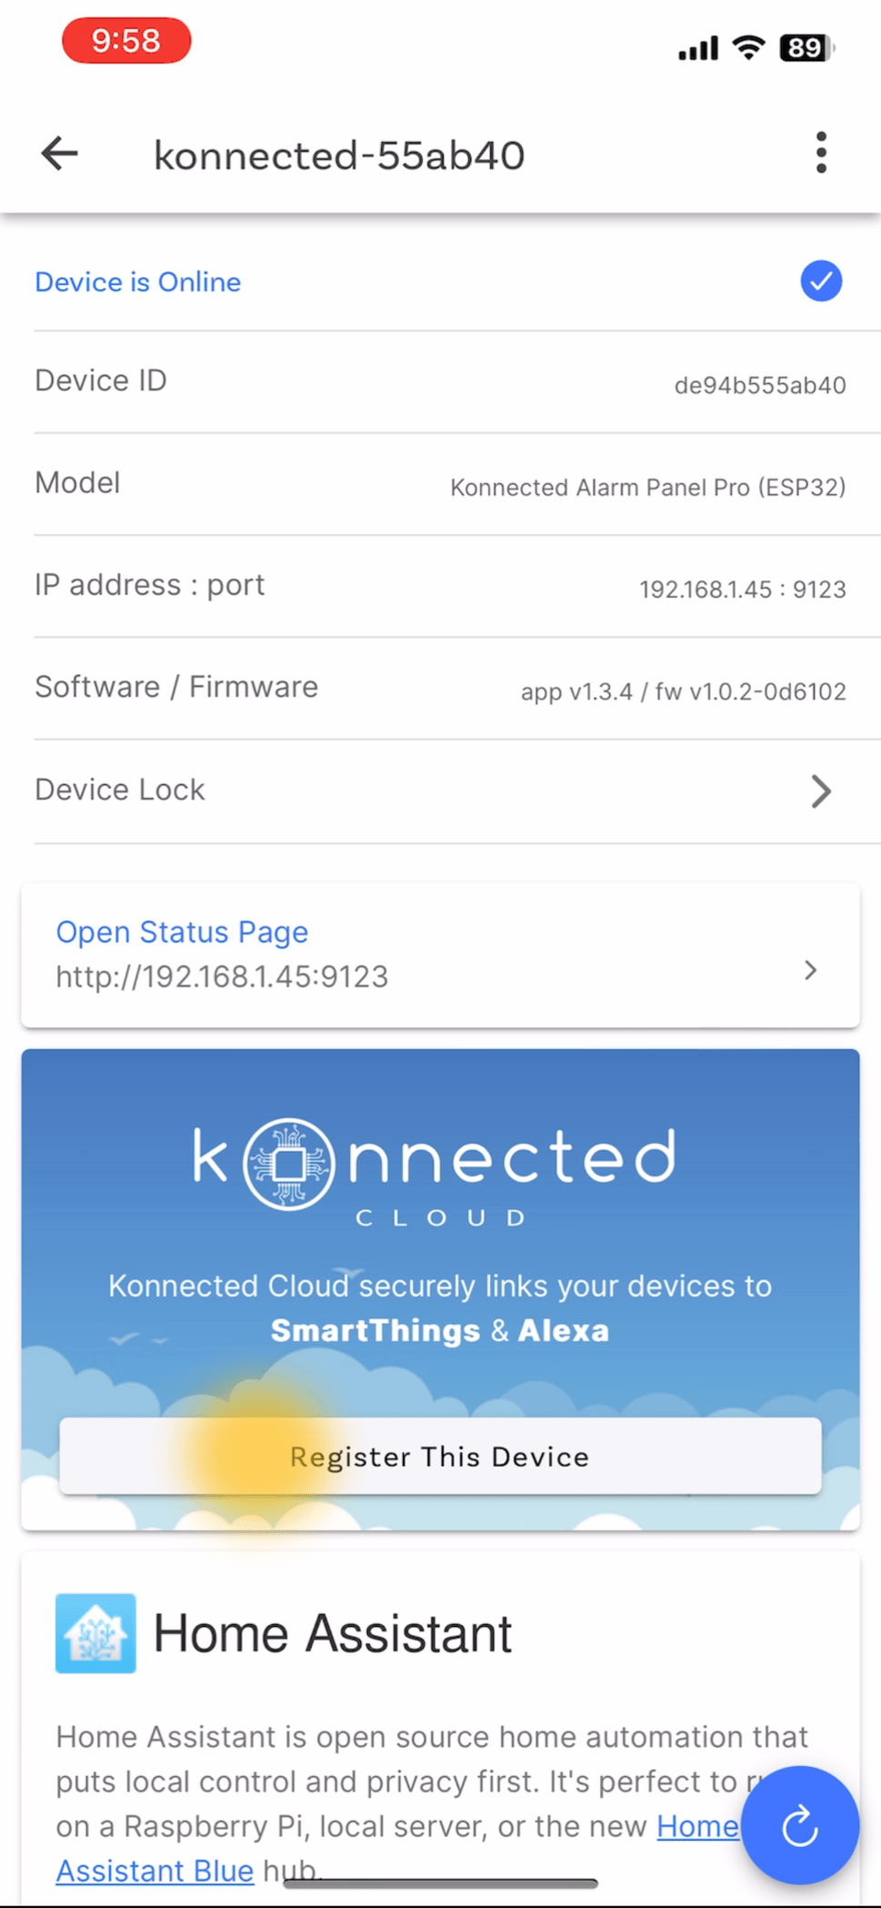Image resolution: width=881 pixels, height=1908 pixels.
Task: Open the overflow menu (three dots)
Action: click(821, 153)
